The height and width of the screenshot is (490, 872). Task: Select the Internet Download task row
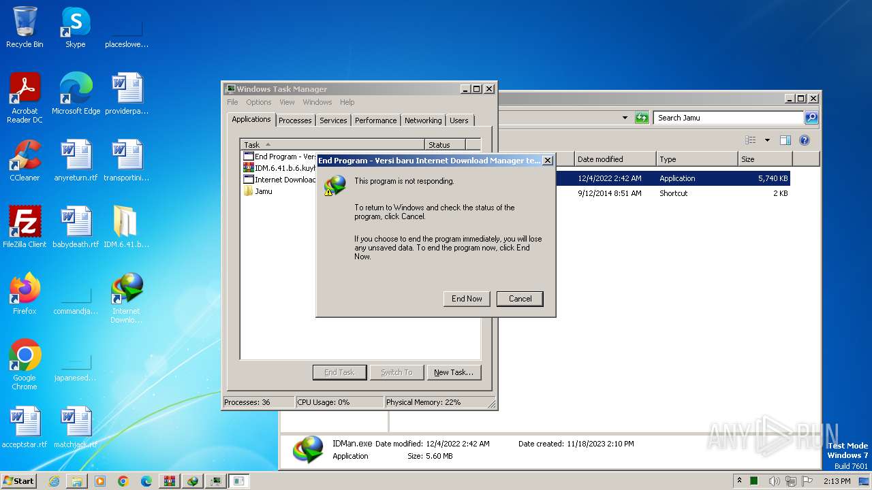[279, 180]
